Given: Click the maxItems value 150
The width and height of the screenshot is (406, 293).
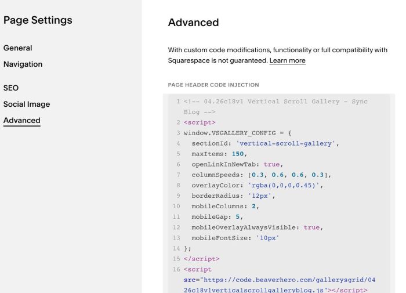Looking at the screenshot, I should (237, 154).
